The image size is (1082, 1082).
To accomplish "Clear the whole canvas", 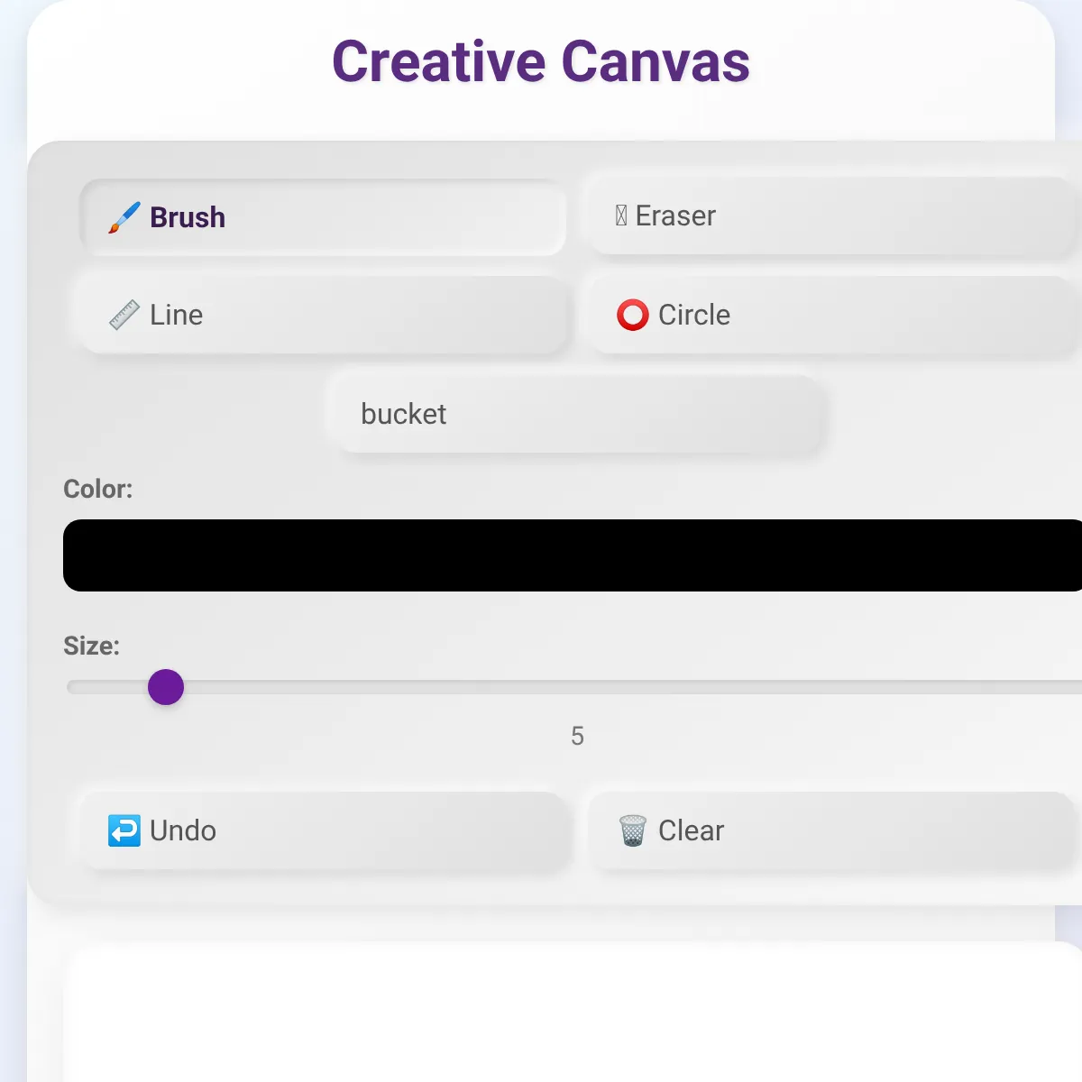I will pyautogui.click(x=830, y=830).
